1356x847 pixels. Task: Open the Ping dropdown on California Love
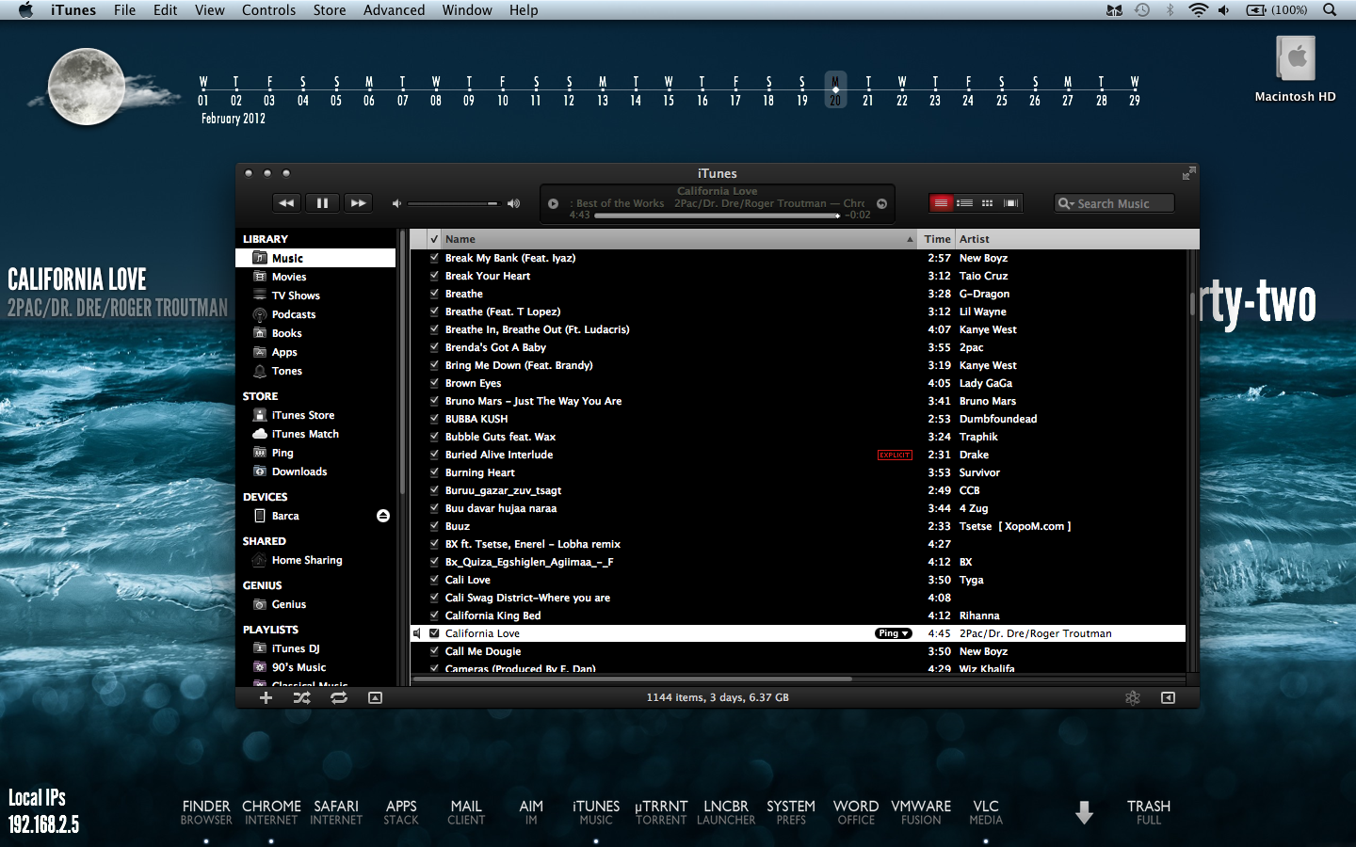click(894, 633)
